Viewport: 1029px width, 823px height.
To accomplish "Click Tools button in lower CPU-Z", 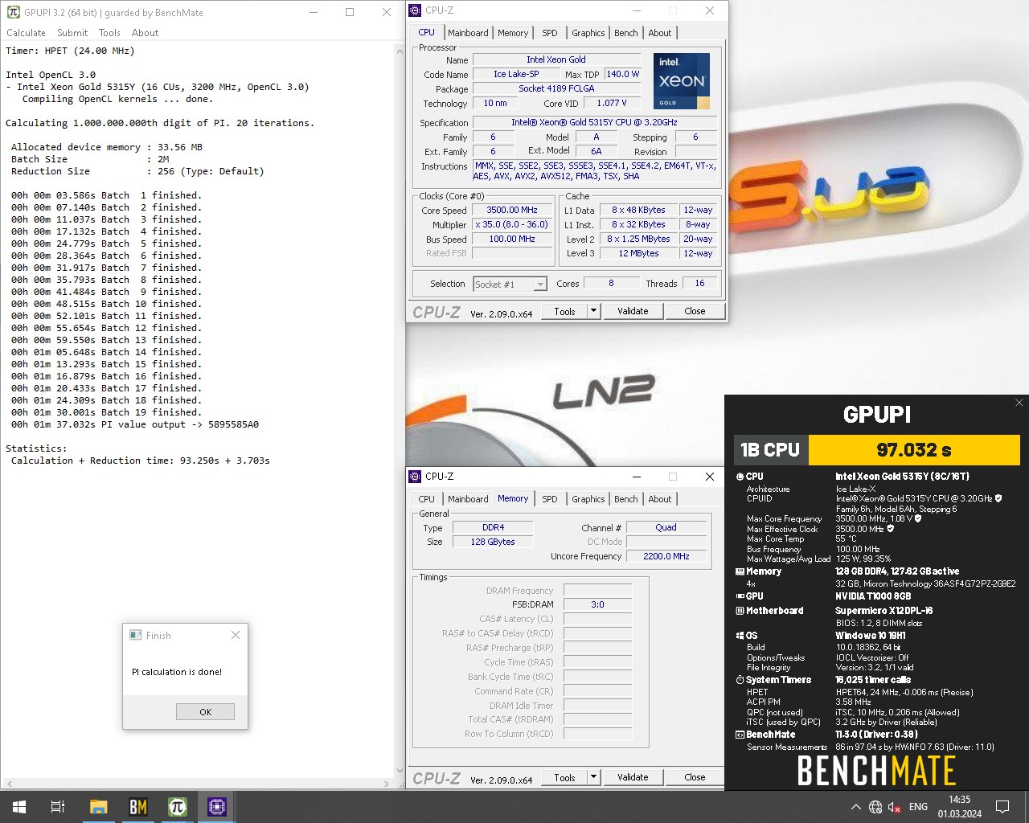I will point(564,777).
